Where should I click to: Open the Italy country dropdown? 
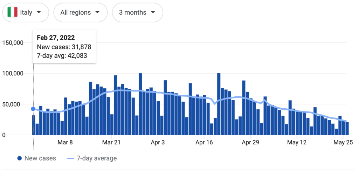25,13
